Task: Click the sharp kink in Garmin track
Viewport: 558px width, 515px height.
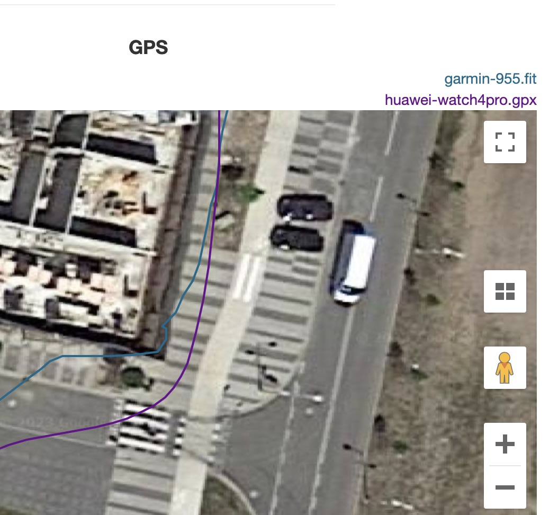Action: [164, 326]
